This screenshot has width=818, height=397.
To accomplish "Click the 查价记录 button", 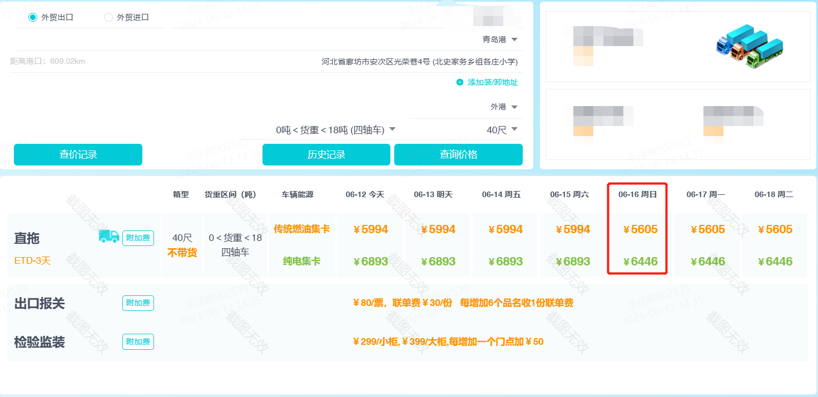I will coord(78,154).
